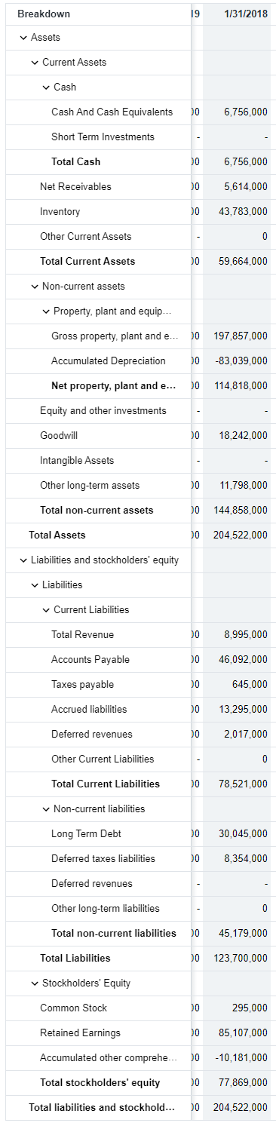The image size is (276, 1126).
Task: Select the Short Term Investments row label
Action: pos(103,137)
